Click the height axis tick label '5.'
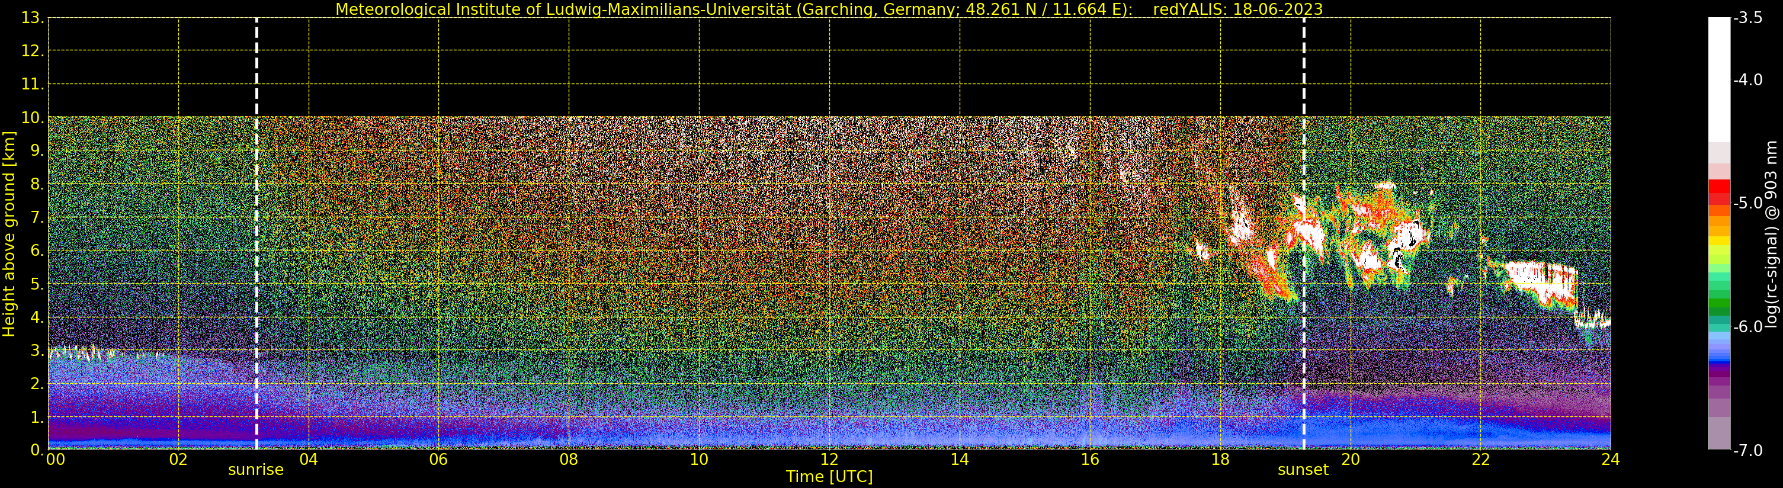Viewport: 1783px width, 488px height. 37,284
